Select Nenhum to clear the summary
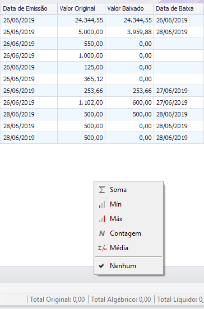This screenshot has width=204, height=309. (x=129, y=266)
